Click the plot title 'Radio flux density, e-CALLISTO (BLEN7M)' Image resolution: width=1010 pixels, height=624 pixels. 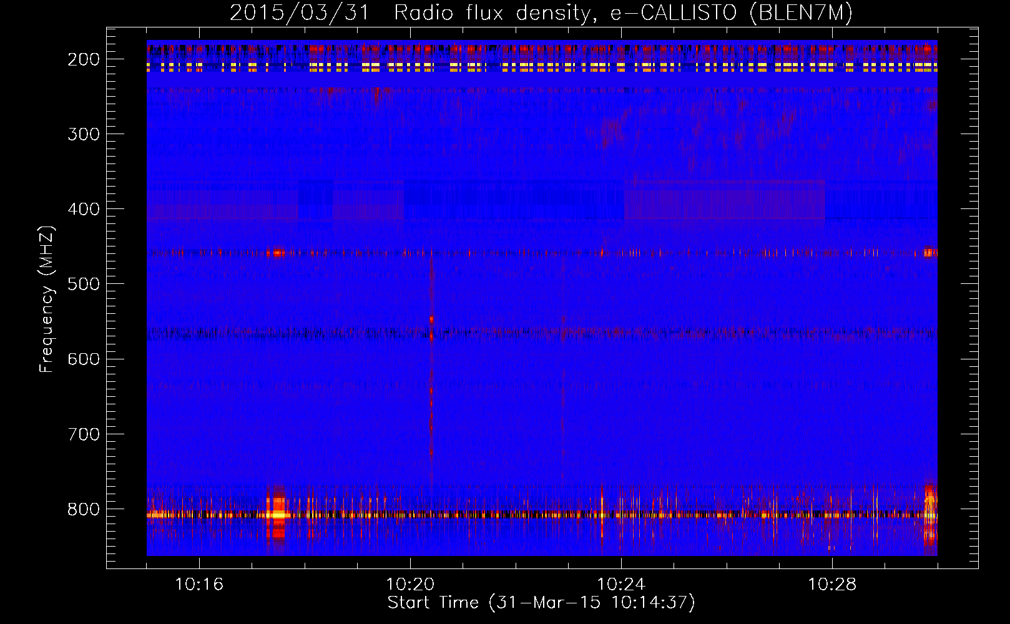[623, 12]
